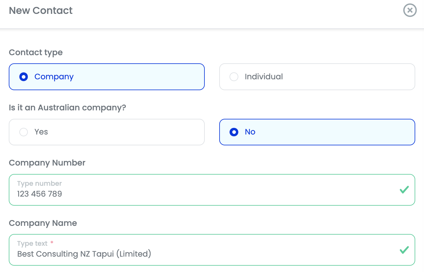
Task: Select the Company contact type
Action: 106,77
